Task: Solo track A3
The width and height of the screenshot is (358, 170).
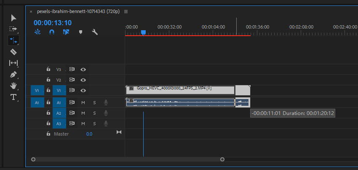Action: [x=94, y=123]
